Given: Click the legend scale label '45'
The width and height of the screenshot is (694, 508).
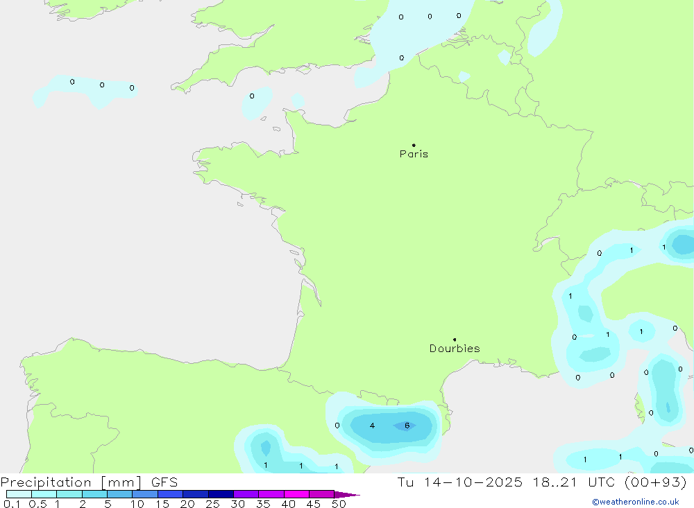Looking at the screenshot, I should [314, 504].
